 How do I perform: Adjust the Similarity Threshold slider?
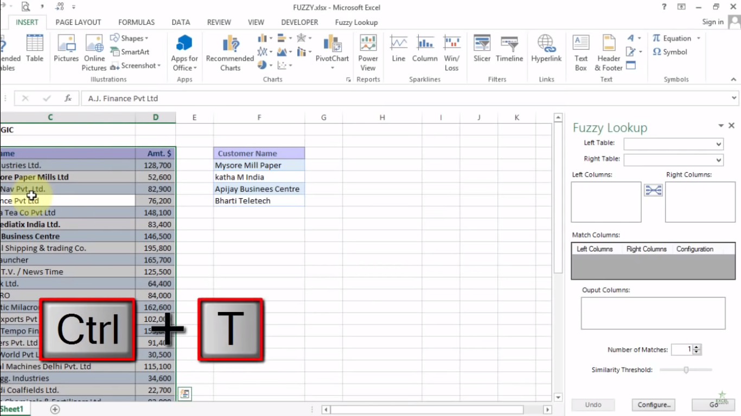[x=686, y=370]
